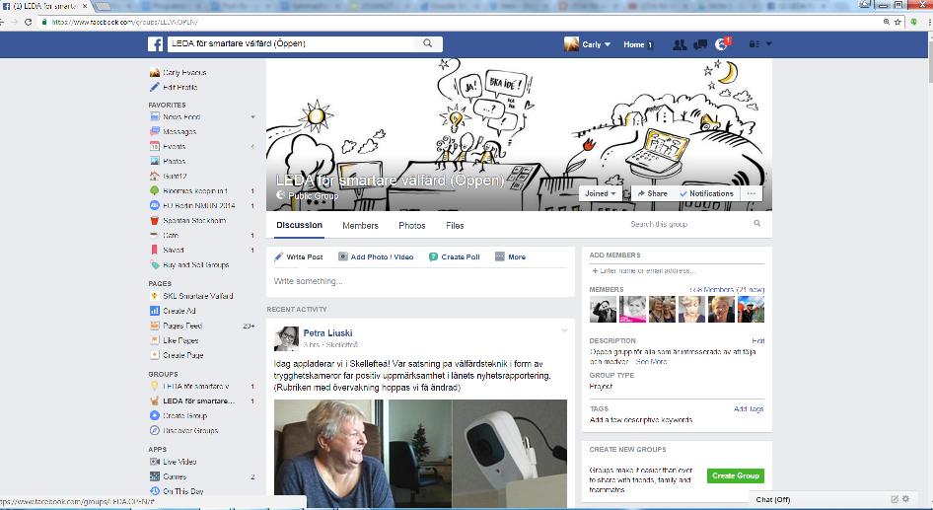This screenshot has width=933, height=510.
Task: Open Games in Apps section
Action: click(175, 476)
